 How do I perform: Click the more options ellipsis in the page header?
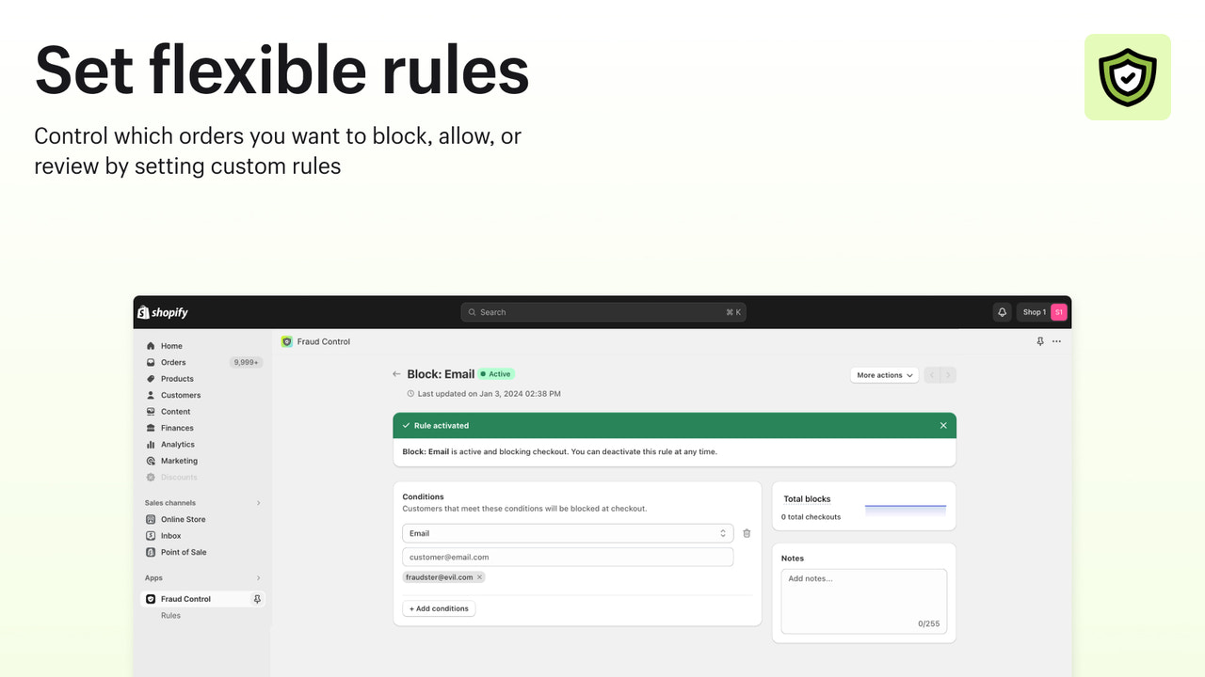tap(1056, 341)
